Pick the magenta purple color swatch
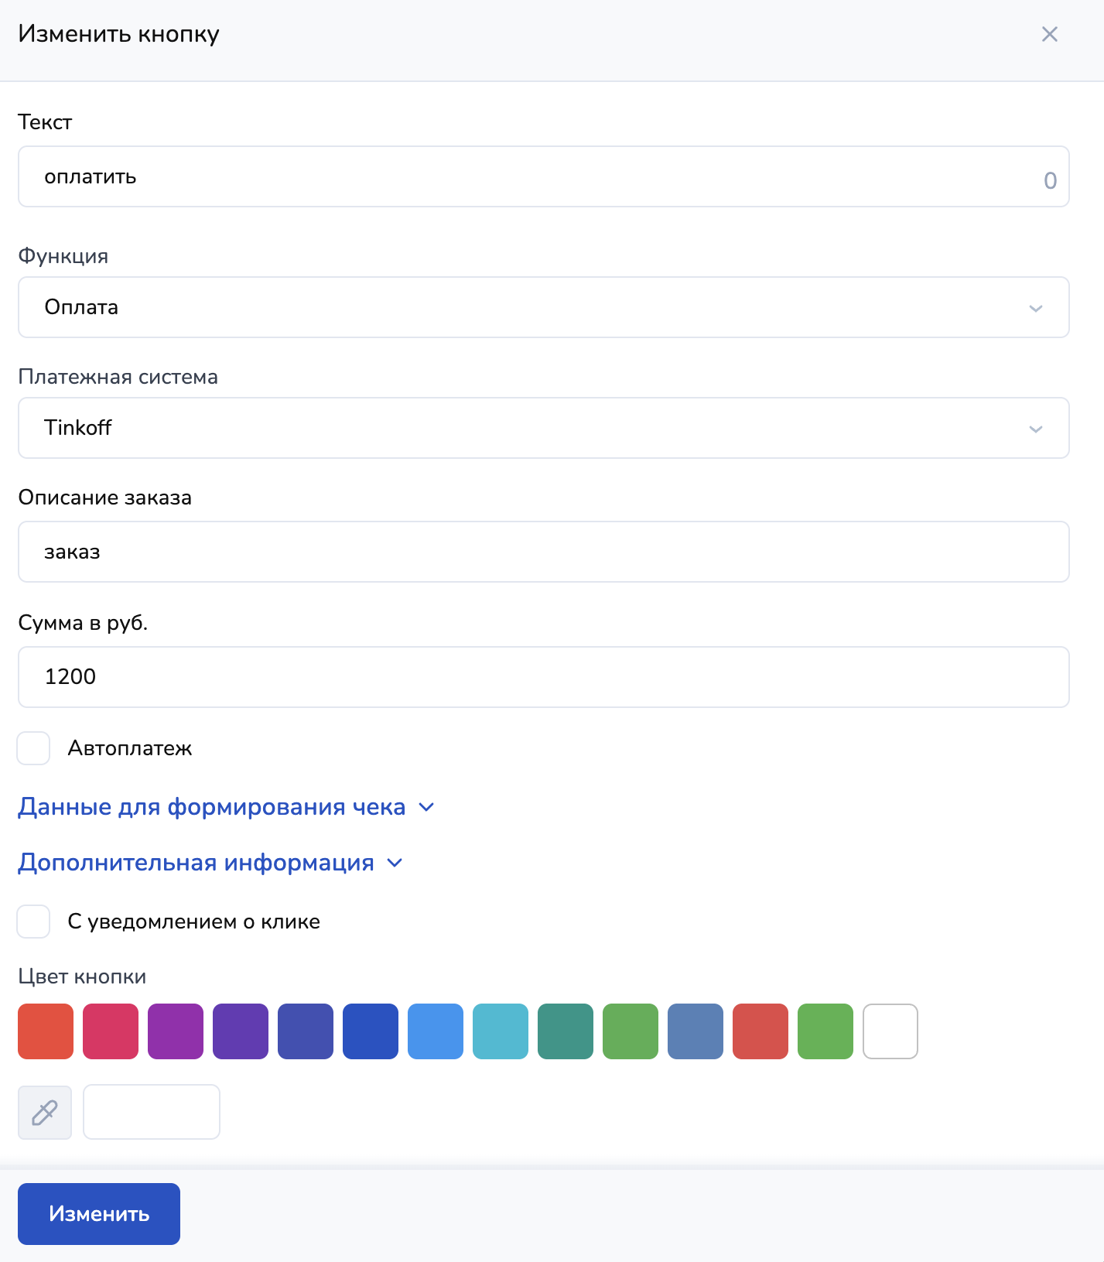1104x1262 pixels. pyautogui.click(x=176, y=1031)
